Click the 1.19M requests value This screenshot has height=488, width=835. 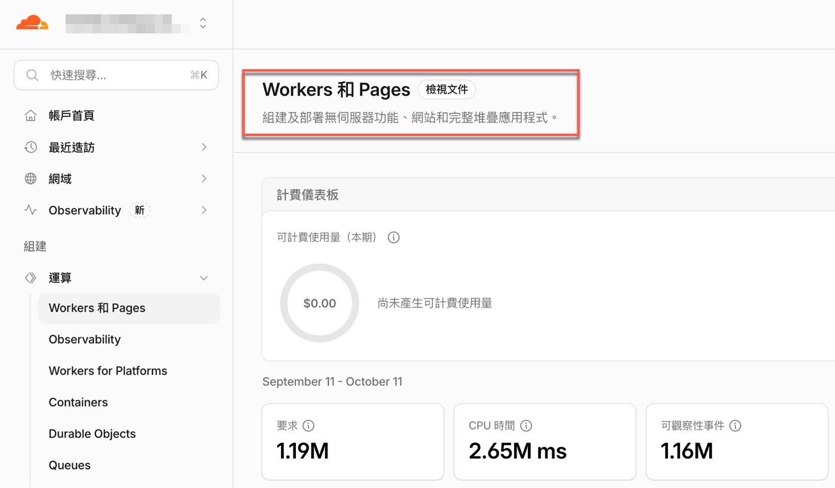tap(302, 452)
